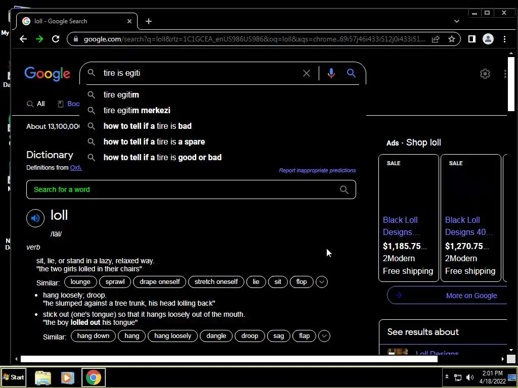Open the $1,270.75 Black Loll Designs 40 ad
518x388 pixels.
(471, 218)
